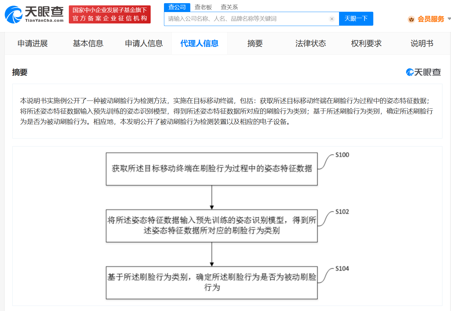The width and height of the screenshot is (451, 311).
Task: Switch to the 查老板 search tab
Action: point(203,7)
